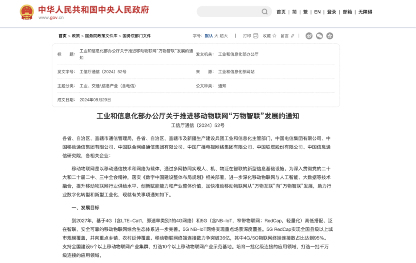Share to WeChat via its icon
This screenshot has width=416, height=263.
(319, 36)
